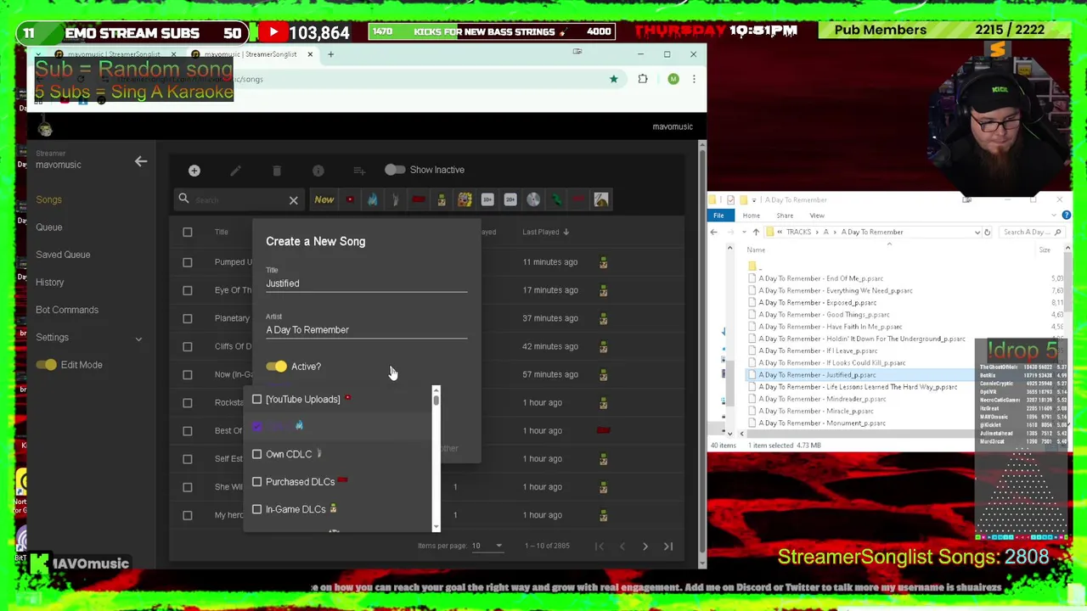The width and height of the screenshot is (1087, 611).
Task: Open the Home tab in File Explorer
Action: [x=752, y=216]
